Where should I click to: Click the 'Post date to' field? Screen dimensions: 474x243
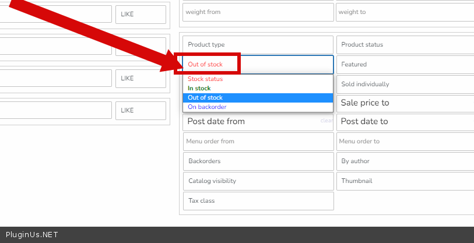405,122
